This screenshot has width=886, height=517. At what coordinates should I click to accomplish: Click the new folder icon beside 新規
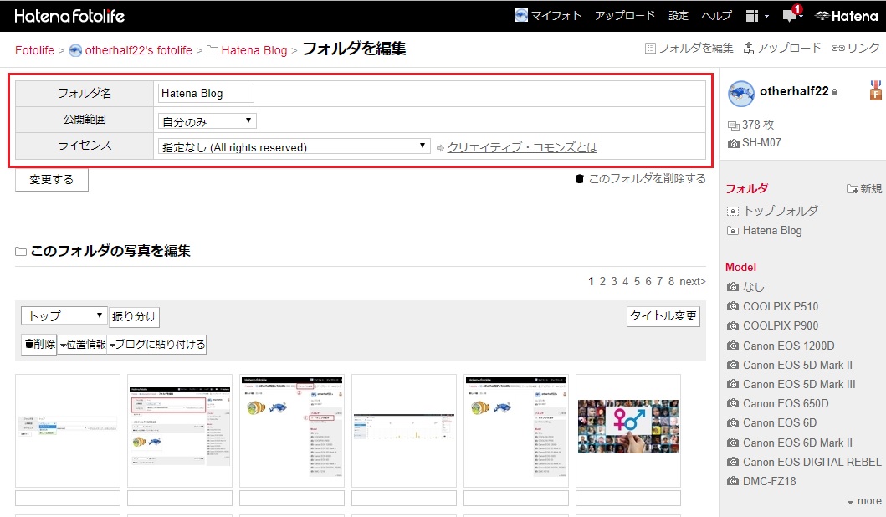pyautogui.click(x=852, y=189)
